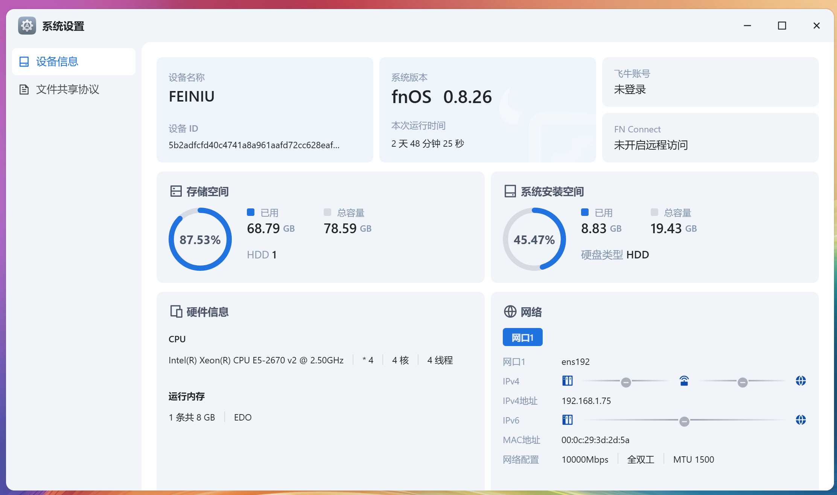Click the IPv4 internet globe icon

click(800, 381)
